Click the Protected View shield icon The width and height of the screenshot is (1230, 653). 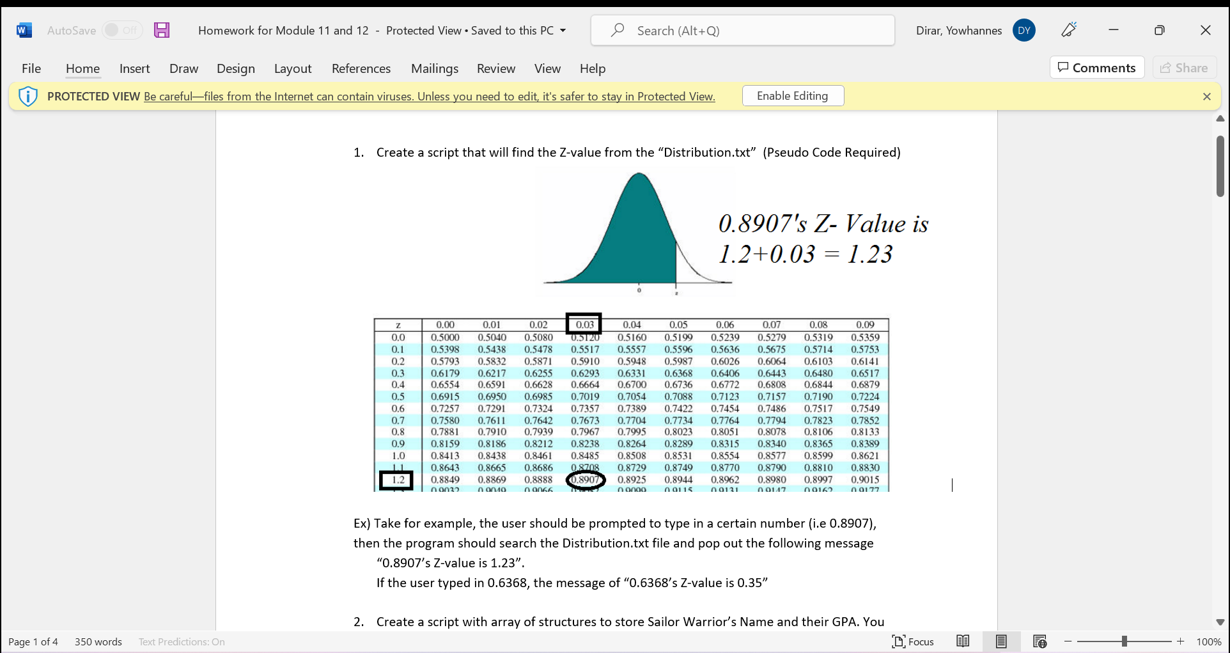27,96
